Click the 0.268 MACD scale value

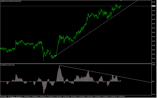(x=153, y=65)
